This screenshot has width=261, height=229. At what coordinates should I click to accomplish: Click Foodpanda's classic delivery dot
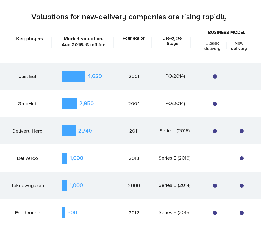point(215,213)
